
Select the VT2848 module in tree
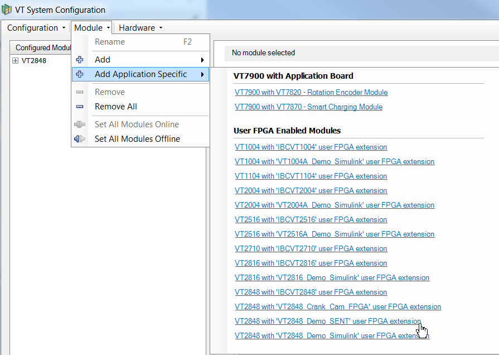coord(34,61)
